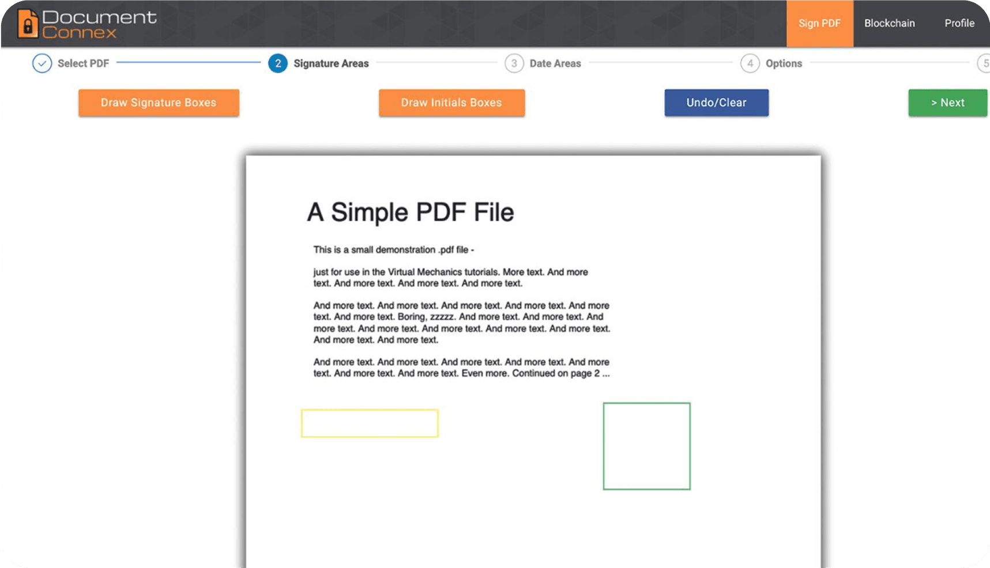The image size is (990, 568).
Task: Select the green initials box on the PDF
Action: (646, 446)
